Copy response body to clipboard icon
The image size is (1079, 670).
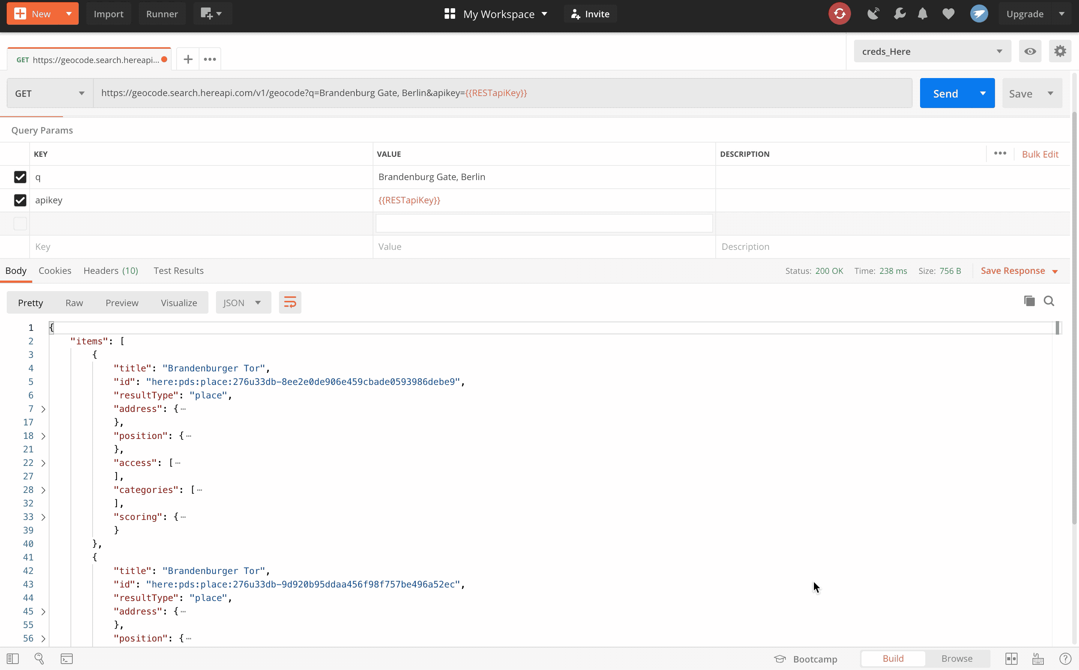[x=1030, y=301]
